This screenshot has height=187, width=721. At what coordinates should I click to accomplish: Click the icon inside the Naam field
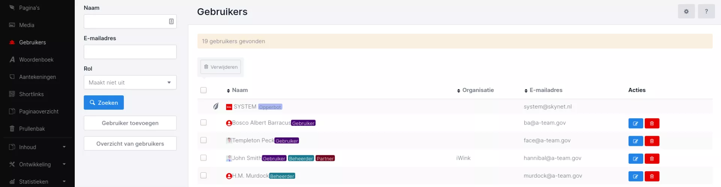(x=171, y=22)
